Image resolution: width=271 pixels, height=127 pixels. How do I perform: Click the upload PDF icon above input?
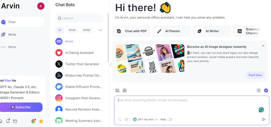[x=125, y=90]
